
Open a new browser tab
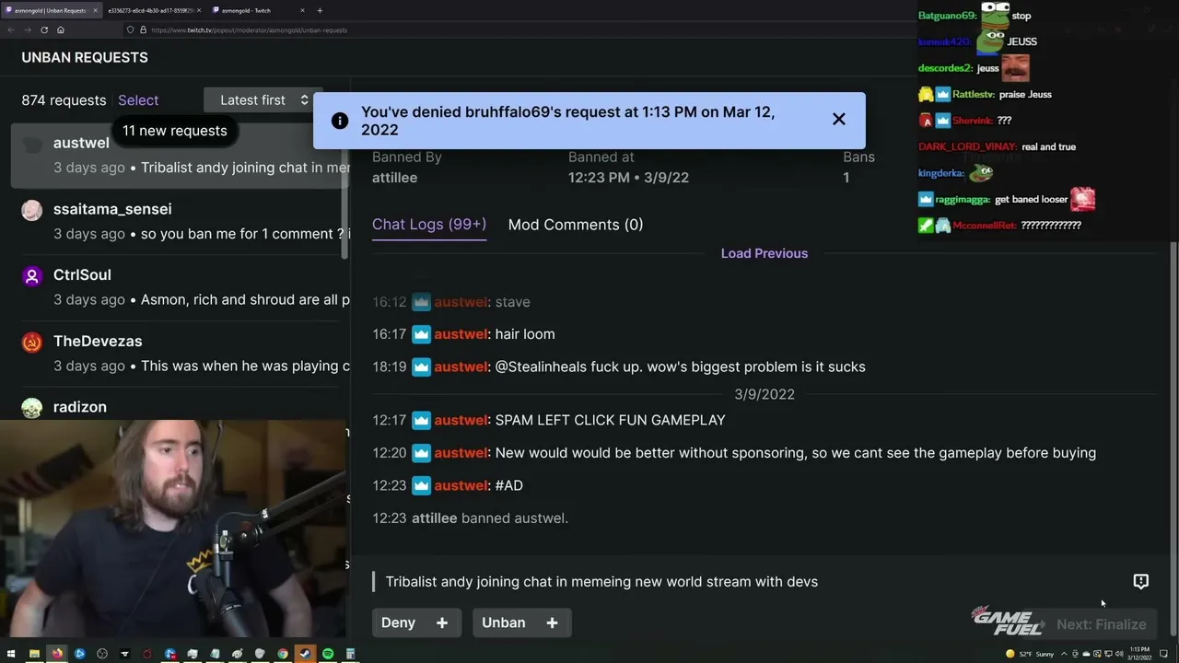click(x=320, y=10)
